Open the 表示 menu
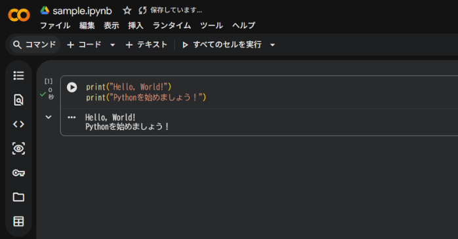Image resolution: width=458 pixels, height=239 pixels. pos(112,26)
